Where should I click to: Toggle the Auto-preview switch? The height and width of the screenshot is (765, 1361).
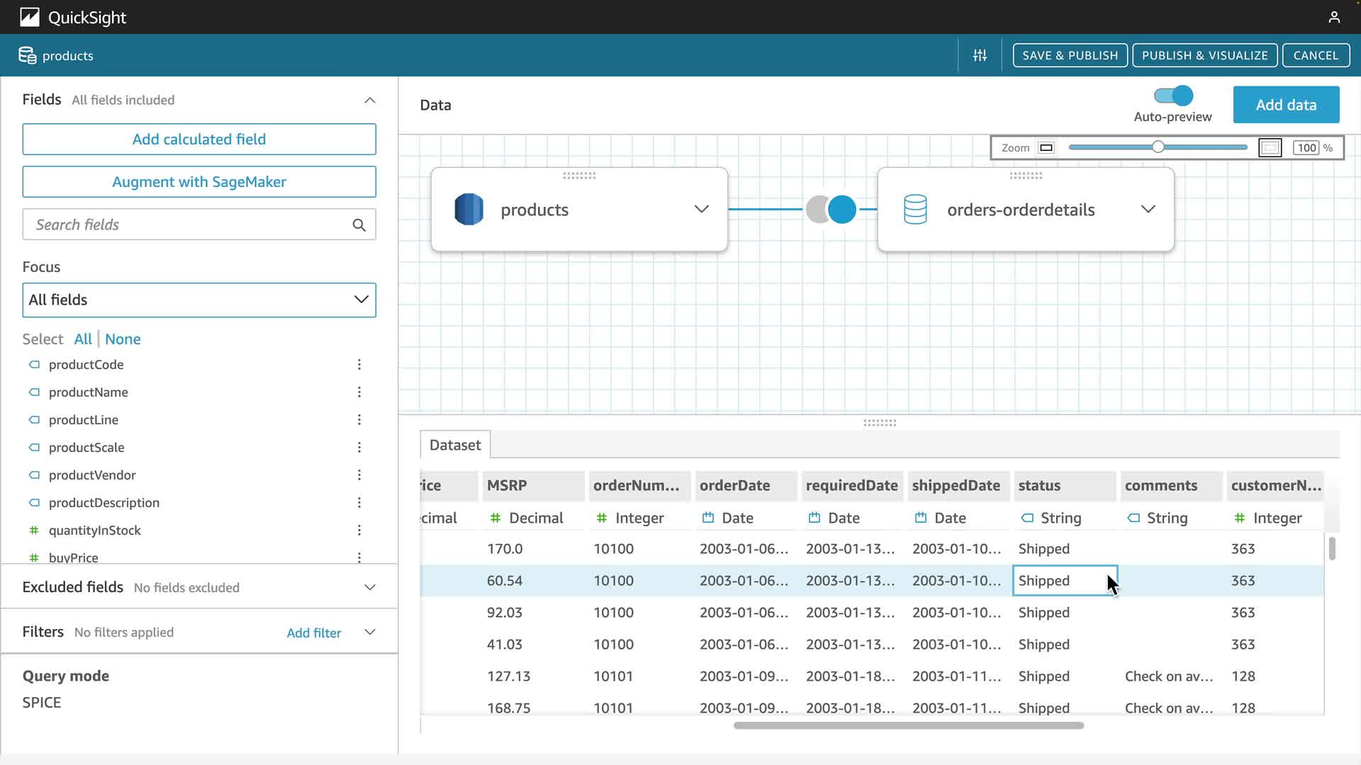tap(1173, 96)
